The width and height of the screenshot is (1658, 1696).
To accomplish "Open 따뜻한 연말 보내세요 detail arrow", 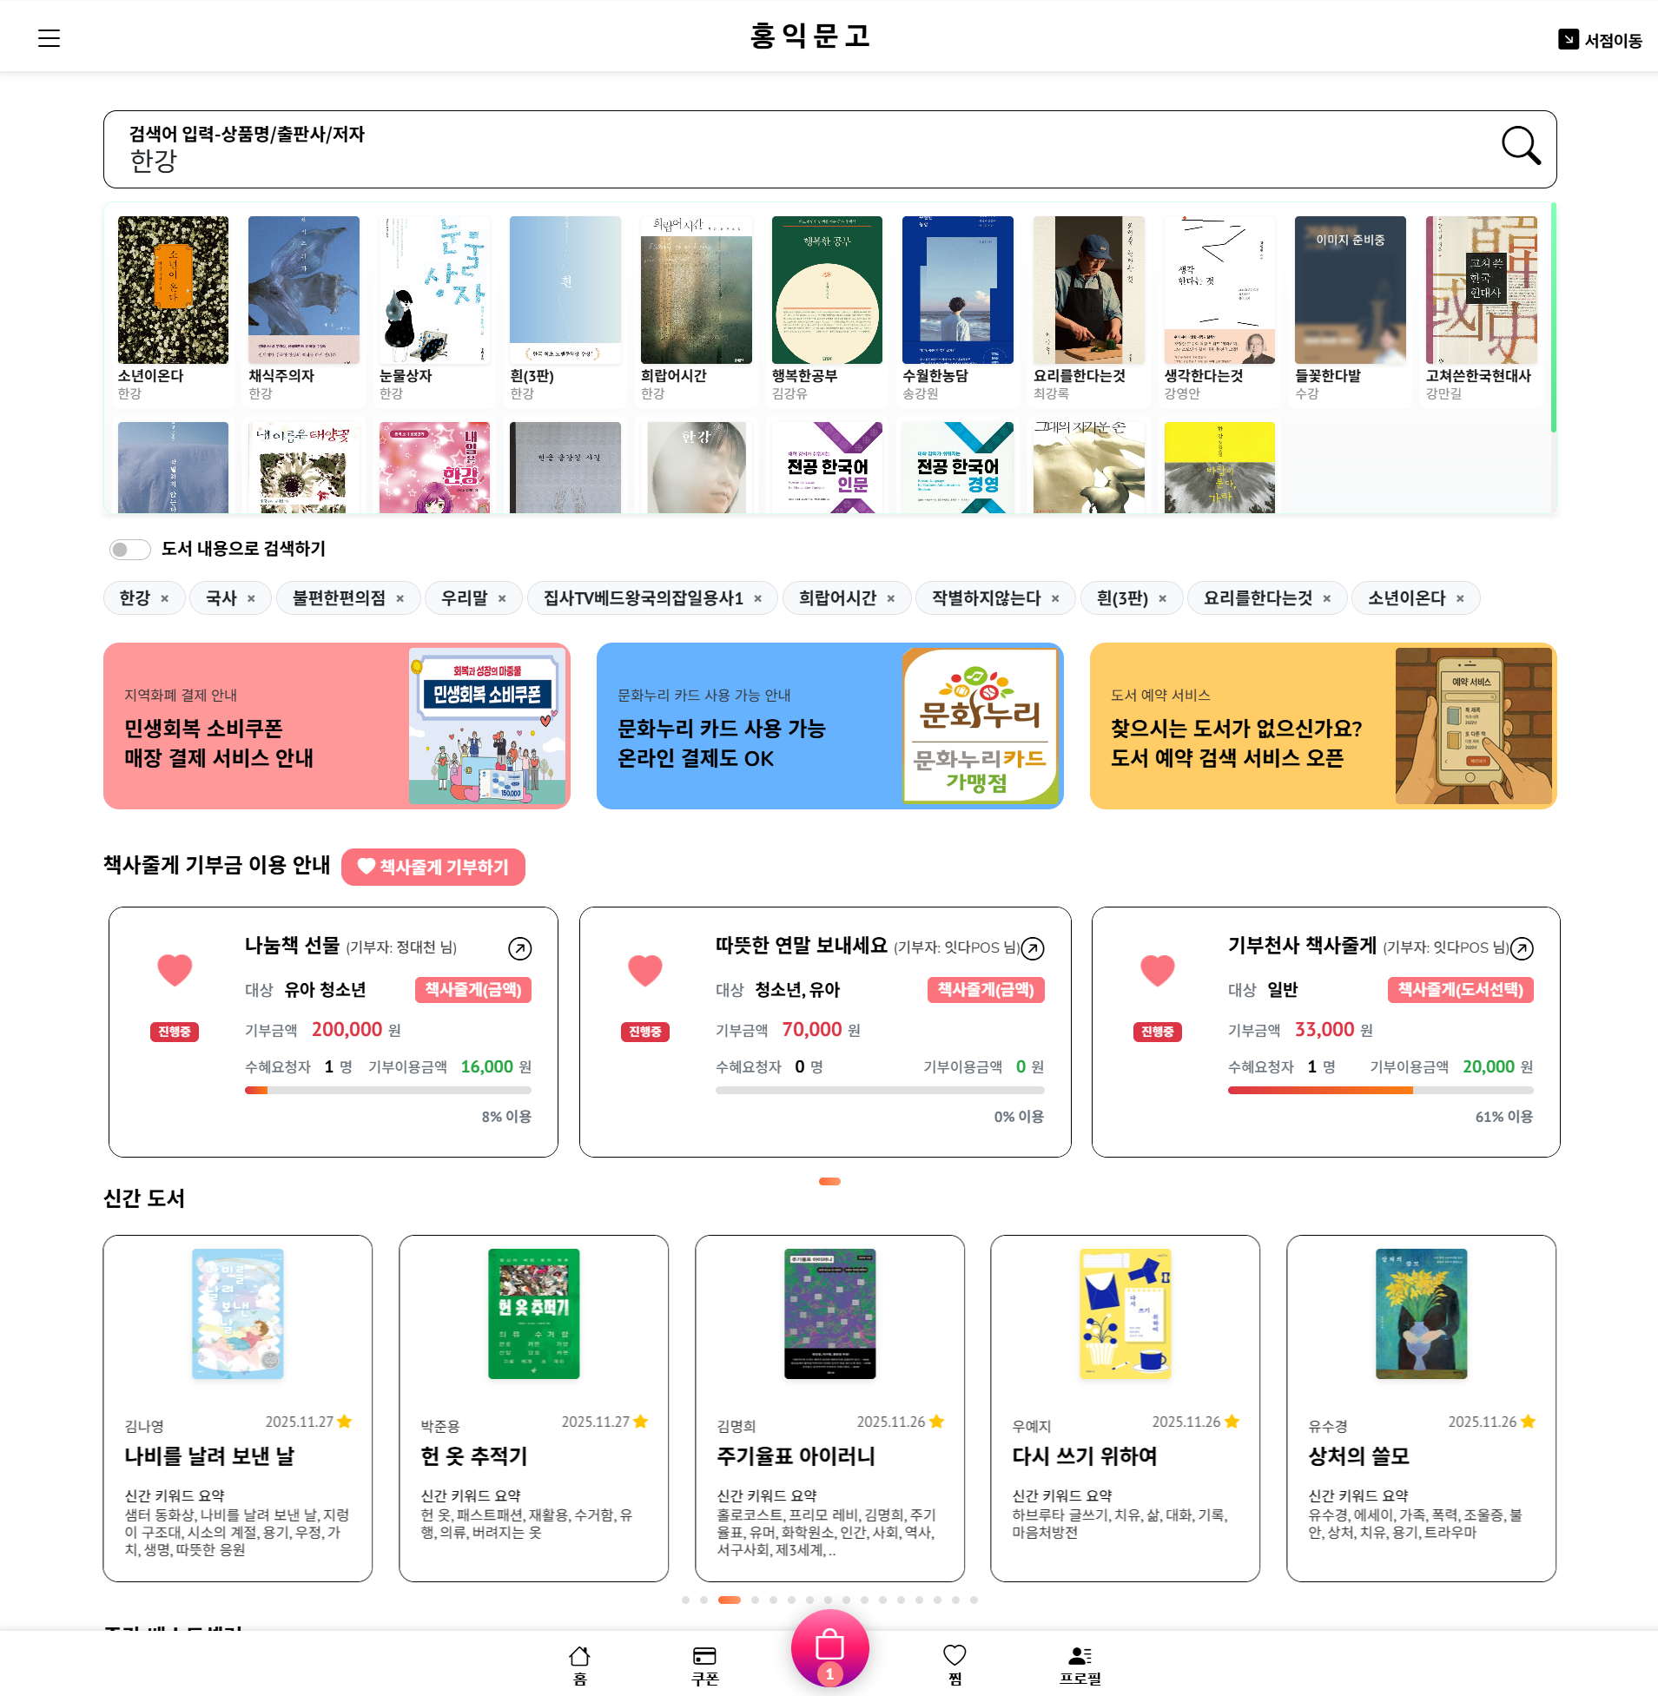I will pos(1033,948).
